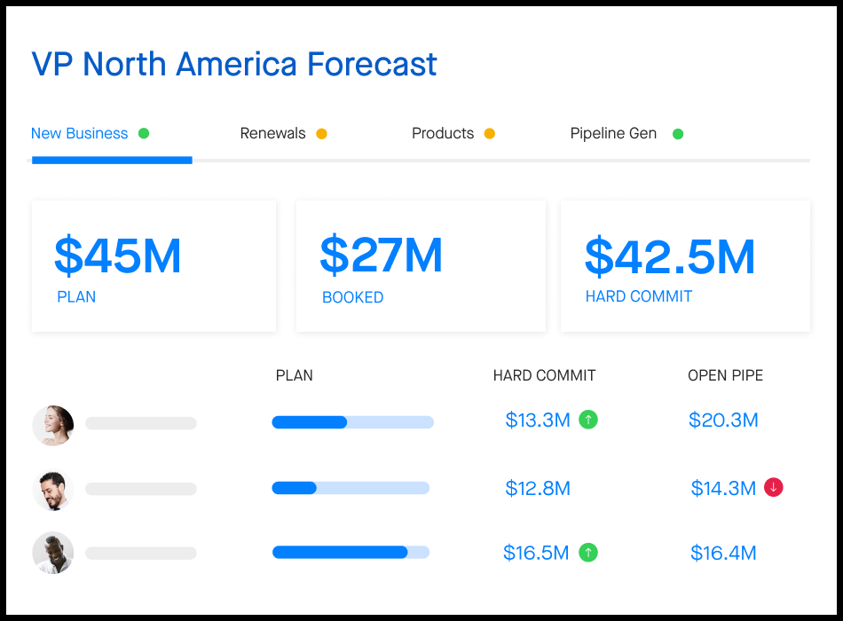Image resolution: width=843 pixels, height=621 pixels.
Task: Click the $12.8M hard commit value
Action: 538,488
